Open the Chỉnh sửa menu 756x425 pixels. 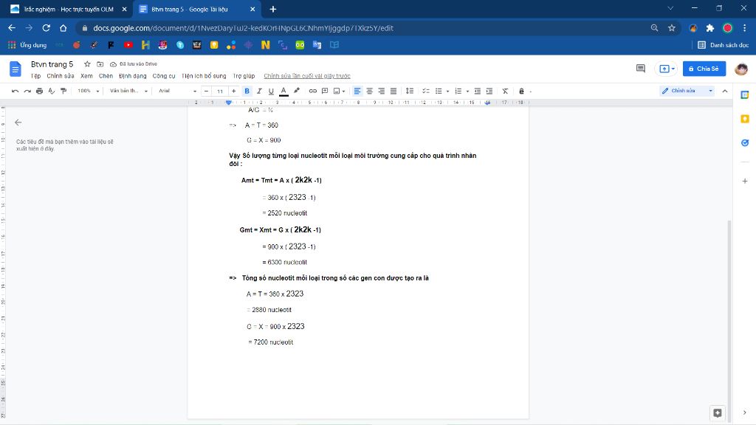(61, 76)
